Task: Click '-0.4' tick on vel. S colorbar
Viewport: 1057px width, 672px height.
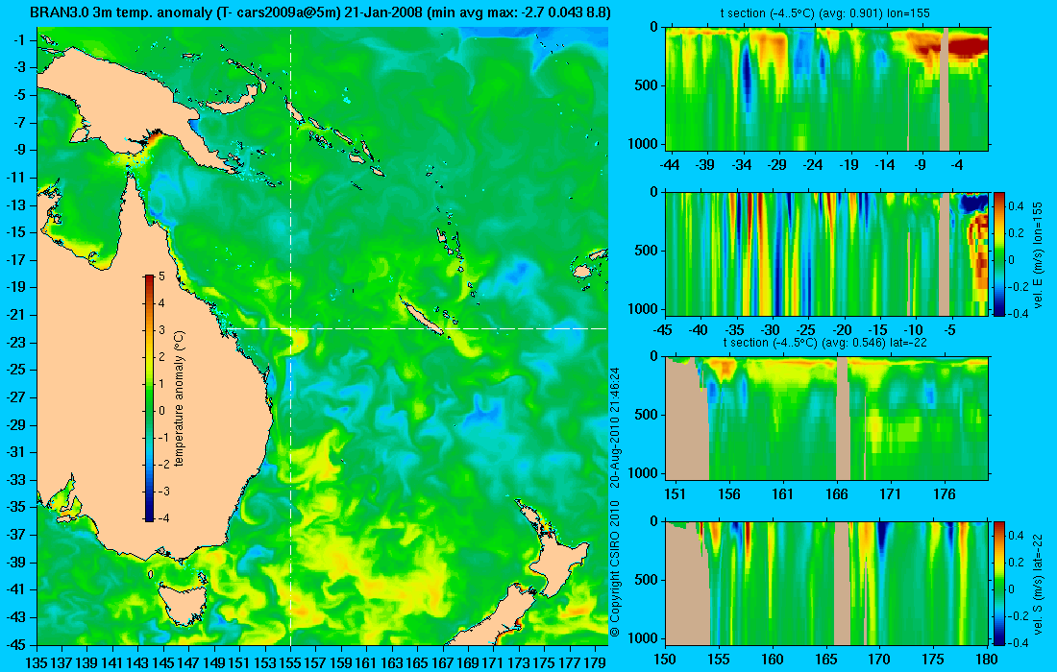Action: pos(1018,642)
